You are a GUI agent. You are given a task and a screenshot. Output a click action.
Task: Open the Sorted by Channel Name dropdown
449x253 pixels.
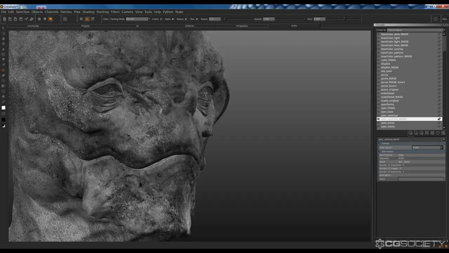tap(416, 30)
